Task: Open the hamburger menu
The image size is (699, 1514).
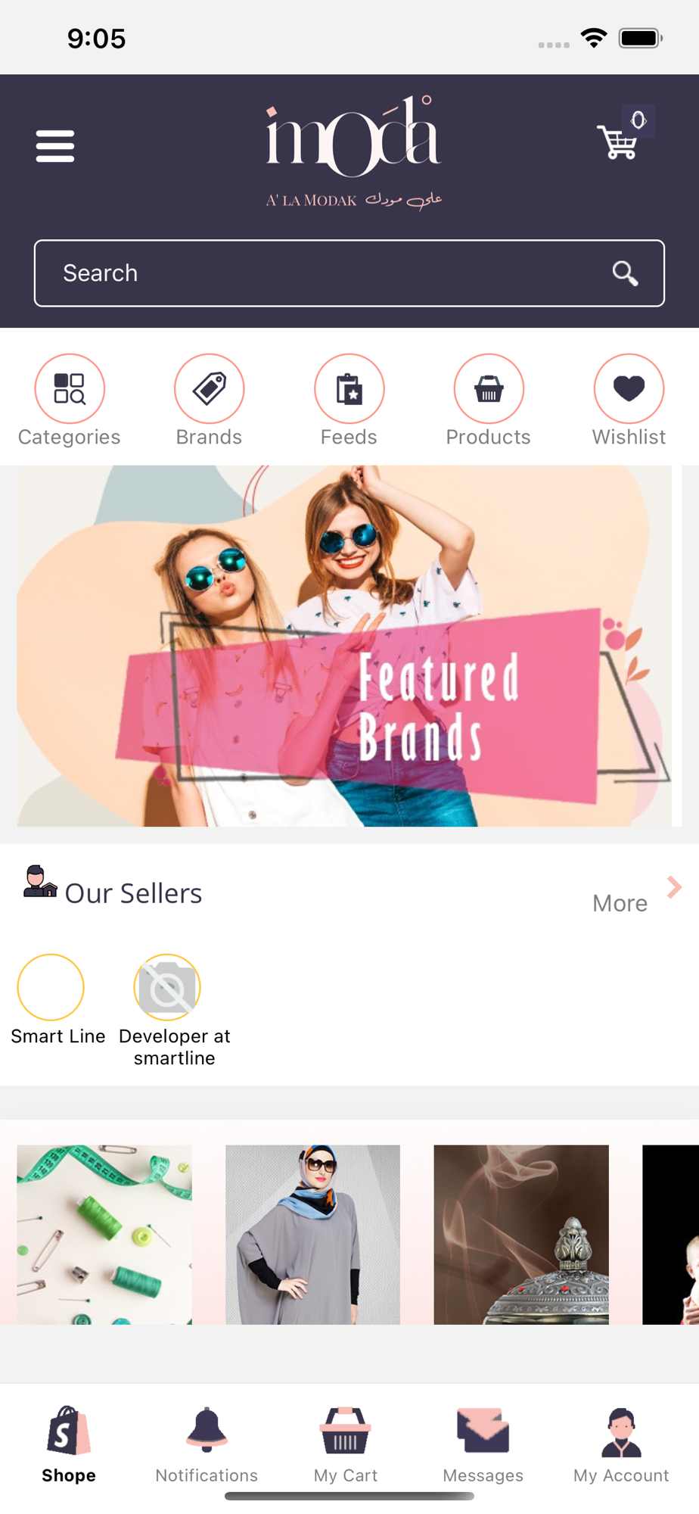Action: point(55,146)
